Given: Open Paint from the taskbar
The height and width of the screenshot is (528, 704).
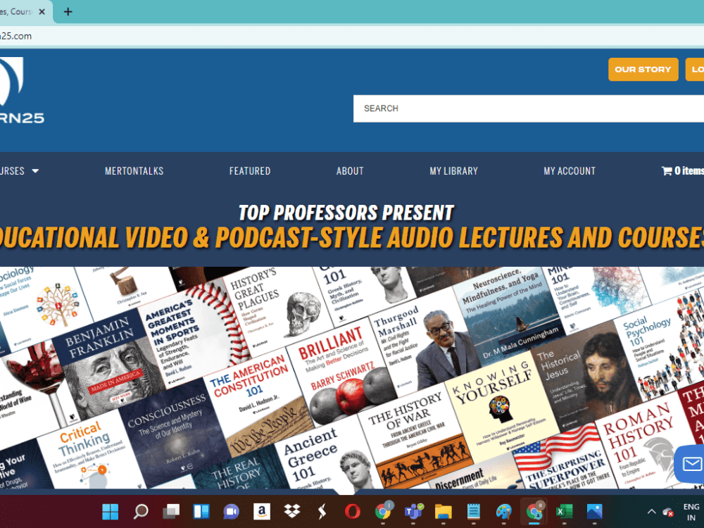Looking at the screenshot, I should 504,511.
